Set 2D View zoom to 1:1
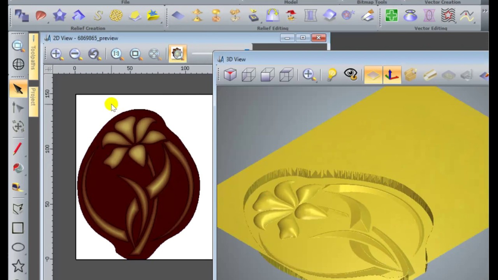This screenshot has width=498, height=280. (x=116, y=54)
